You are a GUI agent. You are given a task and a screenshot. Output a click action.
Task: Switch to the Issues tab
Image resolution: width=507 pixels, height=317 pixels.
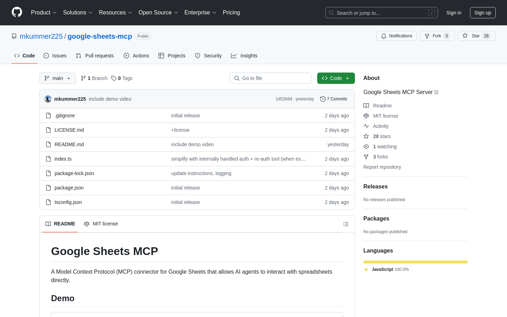pyautogui.click(x=55, y=56)
